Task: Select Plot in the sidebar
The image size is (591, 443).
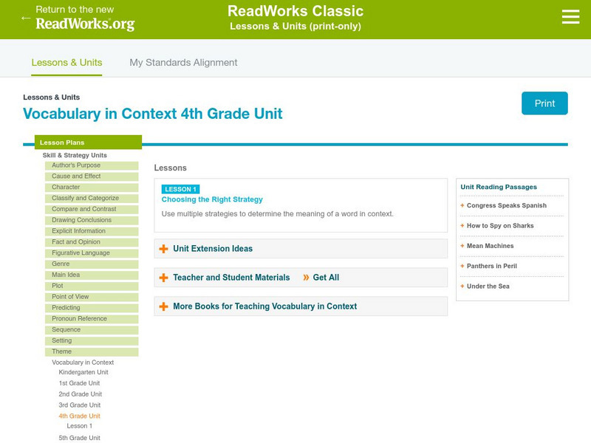Action: click(x=92, y=286)
